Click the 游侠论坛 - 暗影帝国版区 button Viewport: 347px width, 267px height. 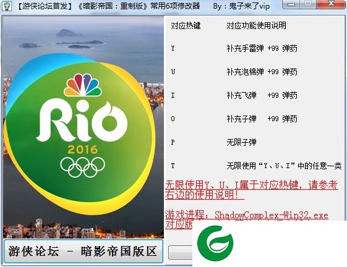click(84, 251)
